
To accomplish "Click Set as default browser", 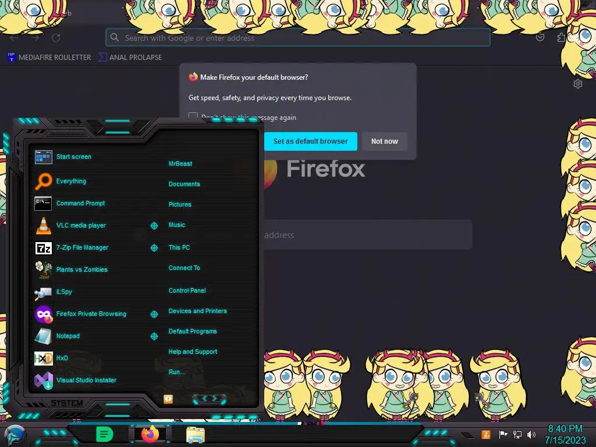I will tap(311, 141).
